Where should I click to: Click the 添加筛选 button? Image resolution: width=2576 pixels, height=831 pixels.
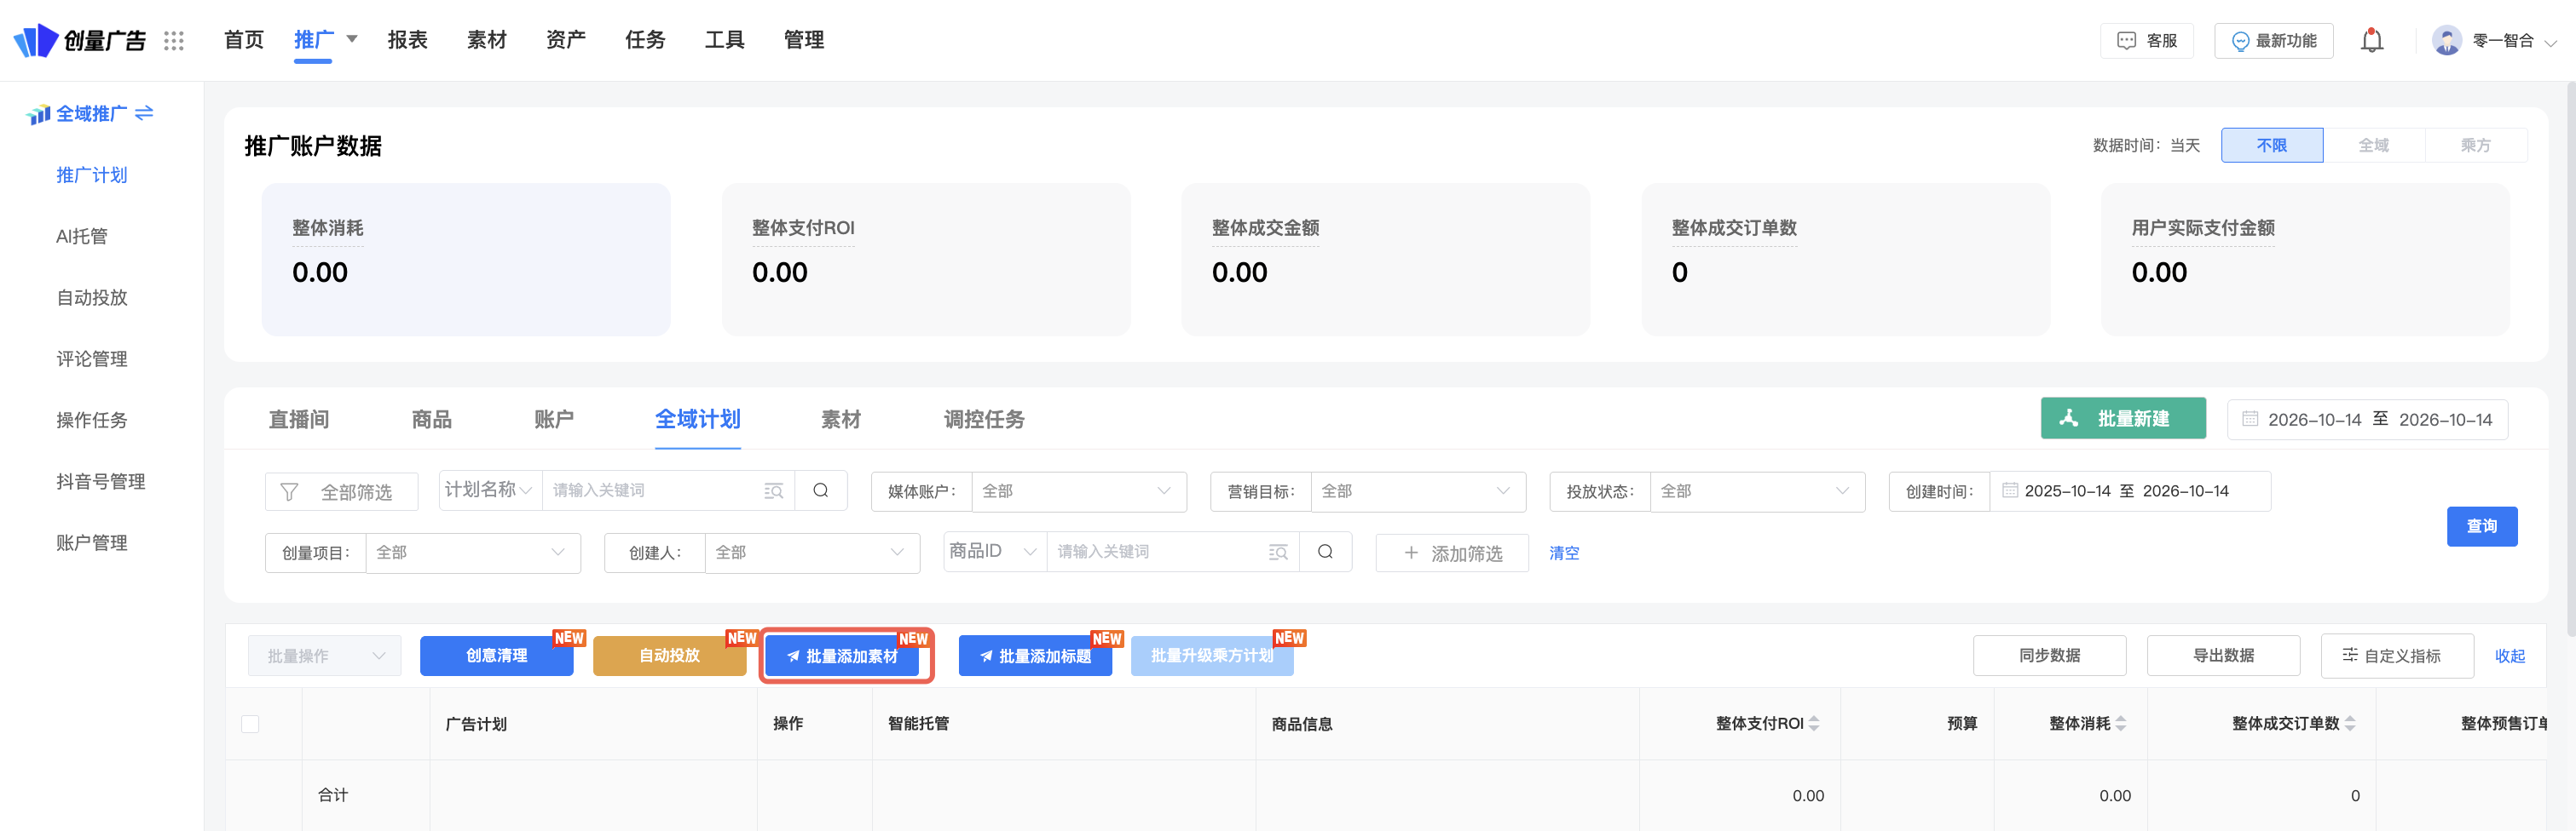pos(1452,553)
